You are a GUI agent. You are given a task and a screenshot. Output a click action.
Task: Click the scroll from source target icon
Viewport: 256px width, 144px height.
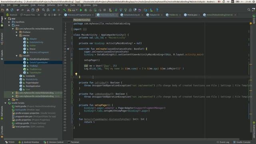(45, 15)
